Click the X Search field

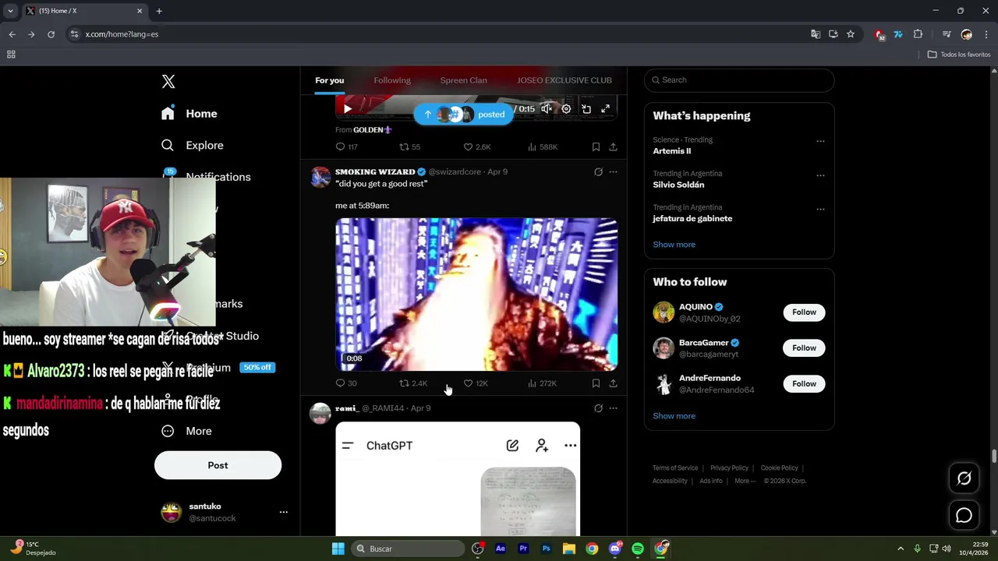click(x=739, y=79)
